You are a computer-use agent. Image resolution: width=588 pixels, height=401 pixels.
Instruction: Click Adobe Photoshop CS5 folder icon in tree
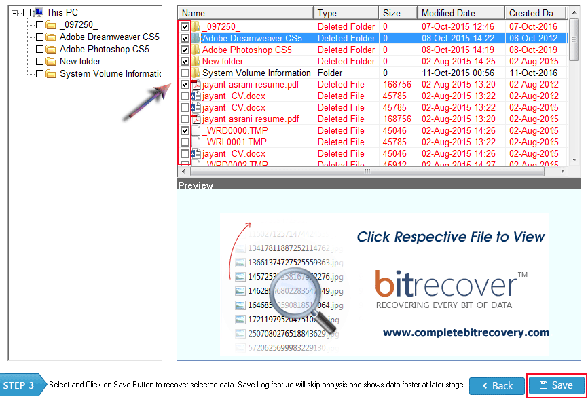click(x=51, y=50)
